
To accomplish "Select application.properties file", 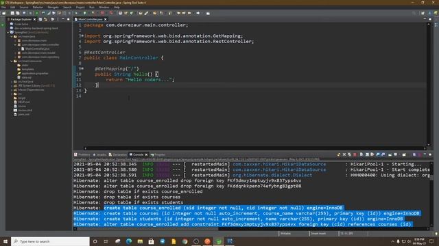I will click(35, 73).
